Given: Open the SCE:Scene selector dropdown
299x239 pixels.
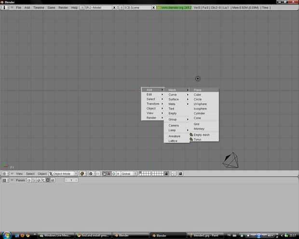Looking at the screenshot, I should [x=121, y=8].
